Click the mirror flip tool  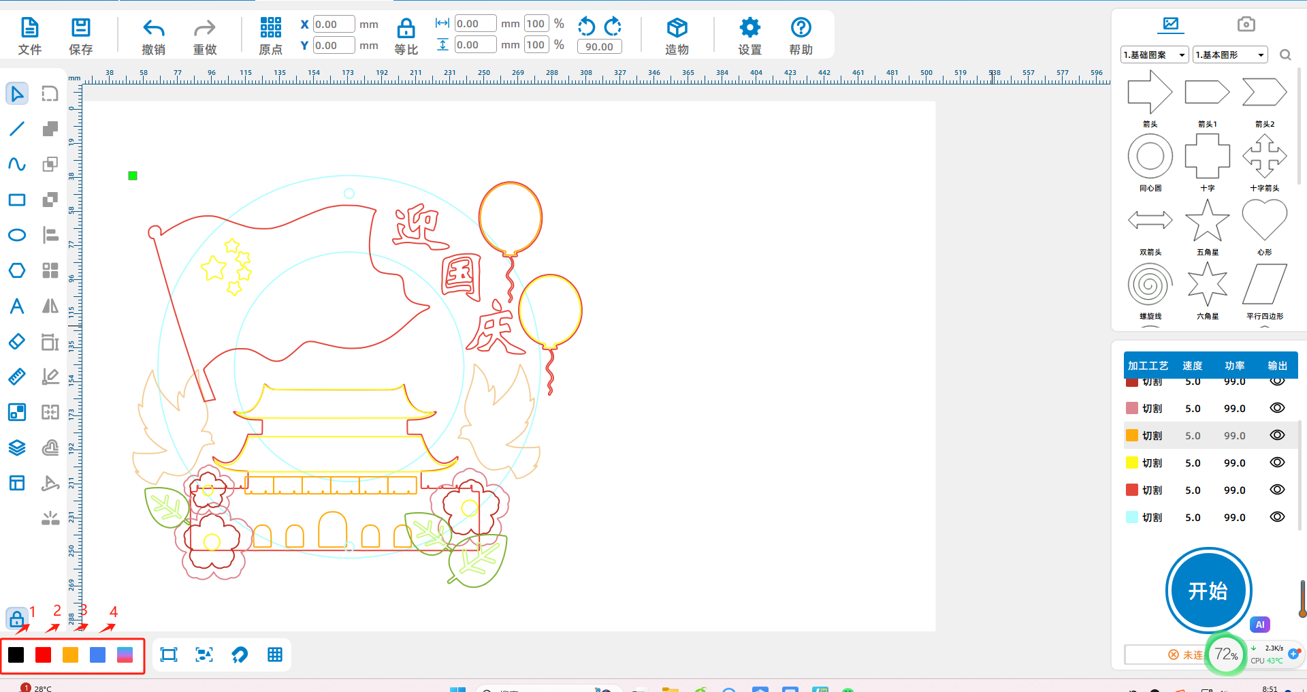click(x=50, y=306)
